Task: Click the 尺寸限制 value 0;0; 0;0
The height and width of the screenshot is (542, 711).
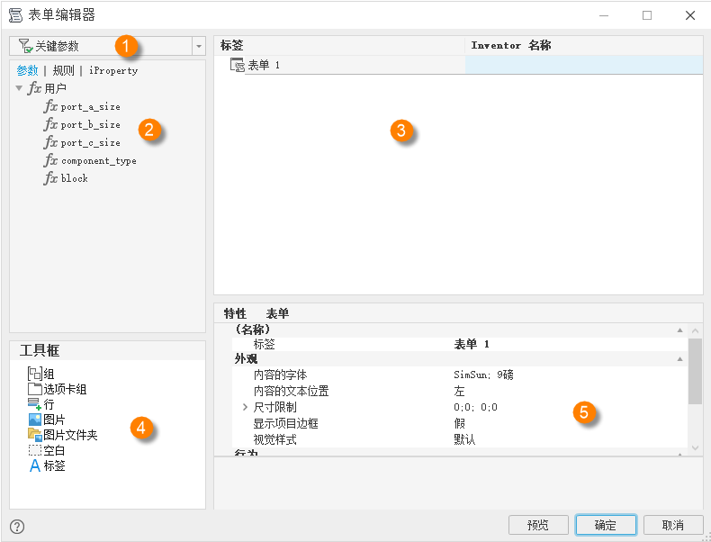Action: (476, 407)
